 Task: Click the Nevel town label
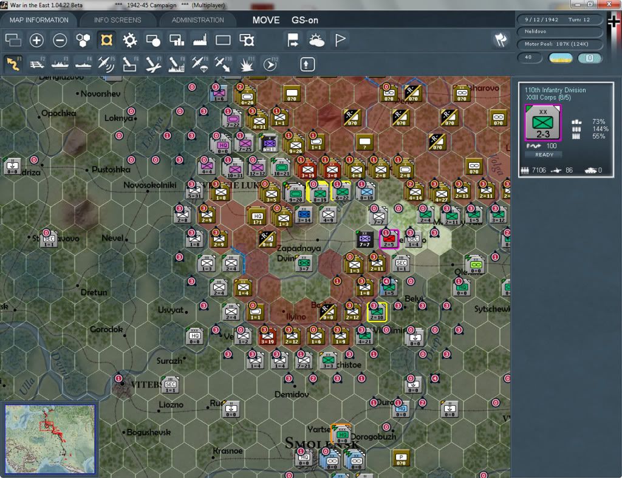(x=112, y=238)
